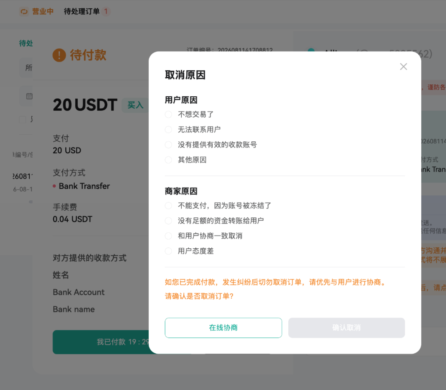Viewport: 446px width, 390px height.
Task: Click the 营业中 status icon
Action: pyautogui.click(x=24, y=12)
